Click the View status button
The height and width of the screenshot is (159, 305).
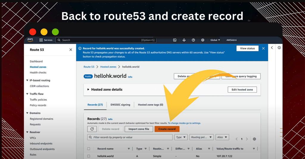(x=248, y=48)
